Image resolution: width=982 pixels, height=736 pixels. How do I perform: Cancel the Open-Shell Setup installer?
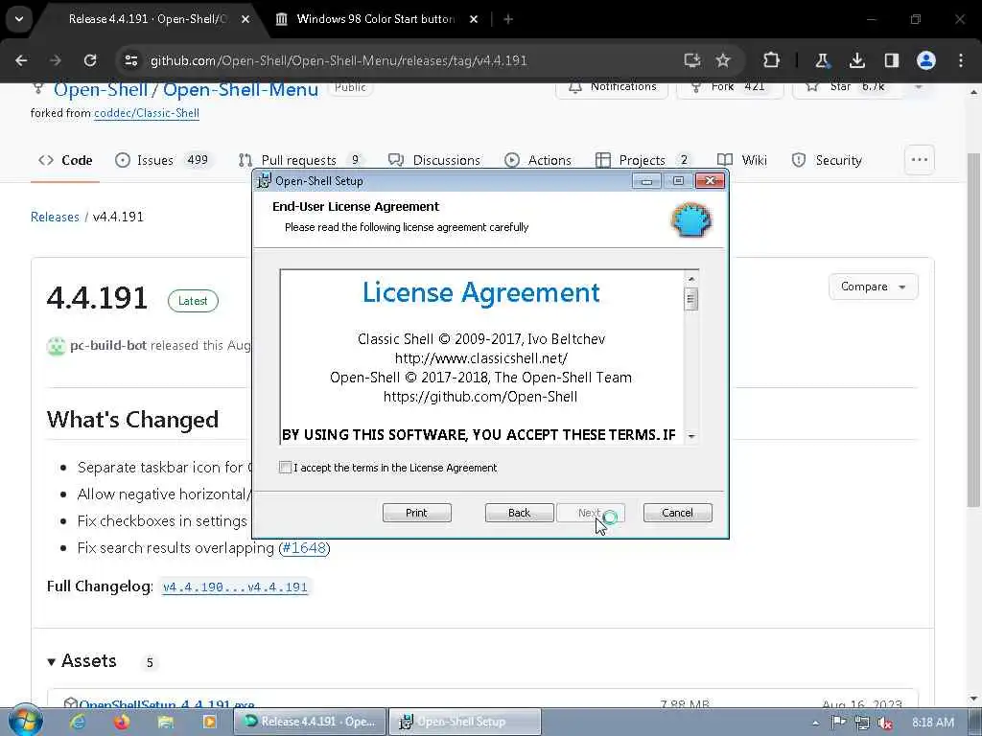tap(678, 513)
